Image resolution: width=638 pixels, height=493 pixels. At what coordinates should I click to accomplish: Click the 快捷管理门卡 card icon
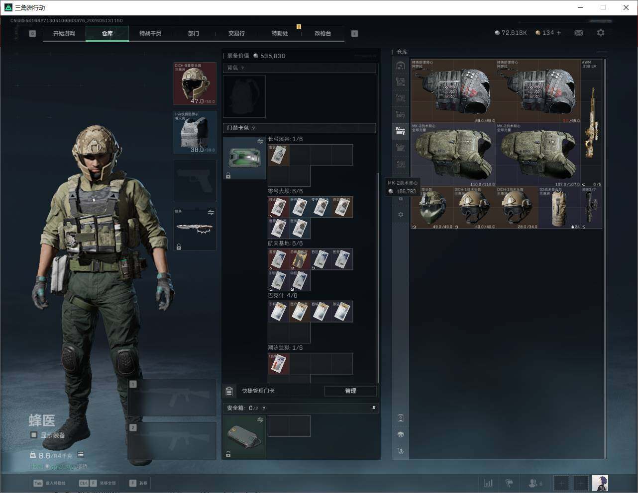229,391
